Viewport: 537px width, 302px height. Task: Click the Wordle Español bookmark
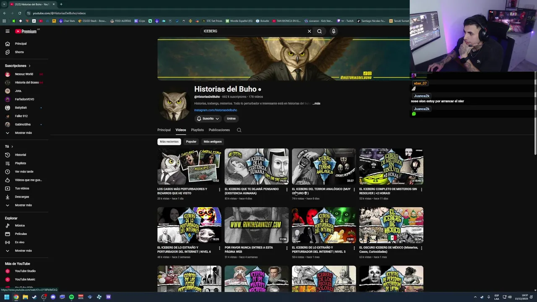[x=239, y=21]
